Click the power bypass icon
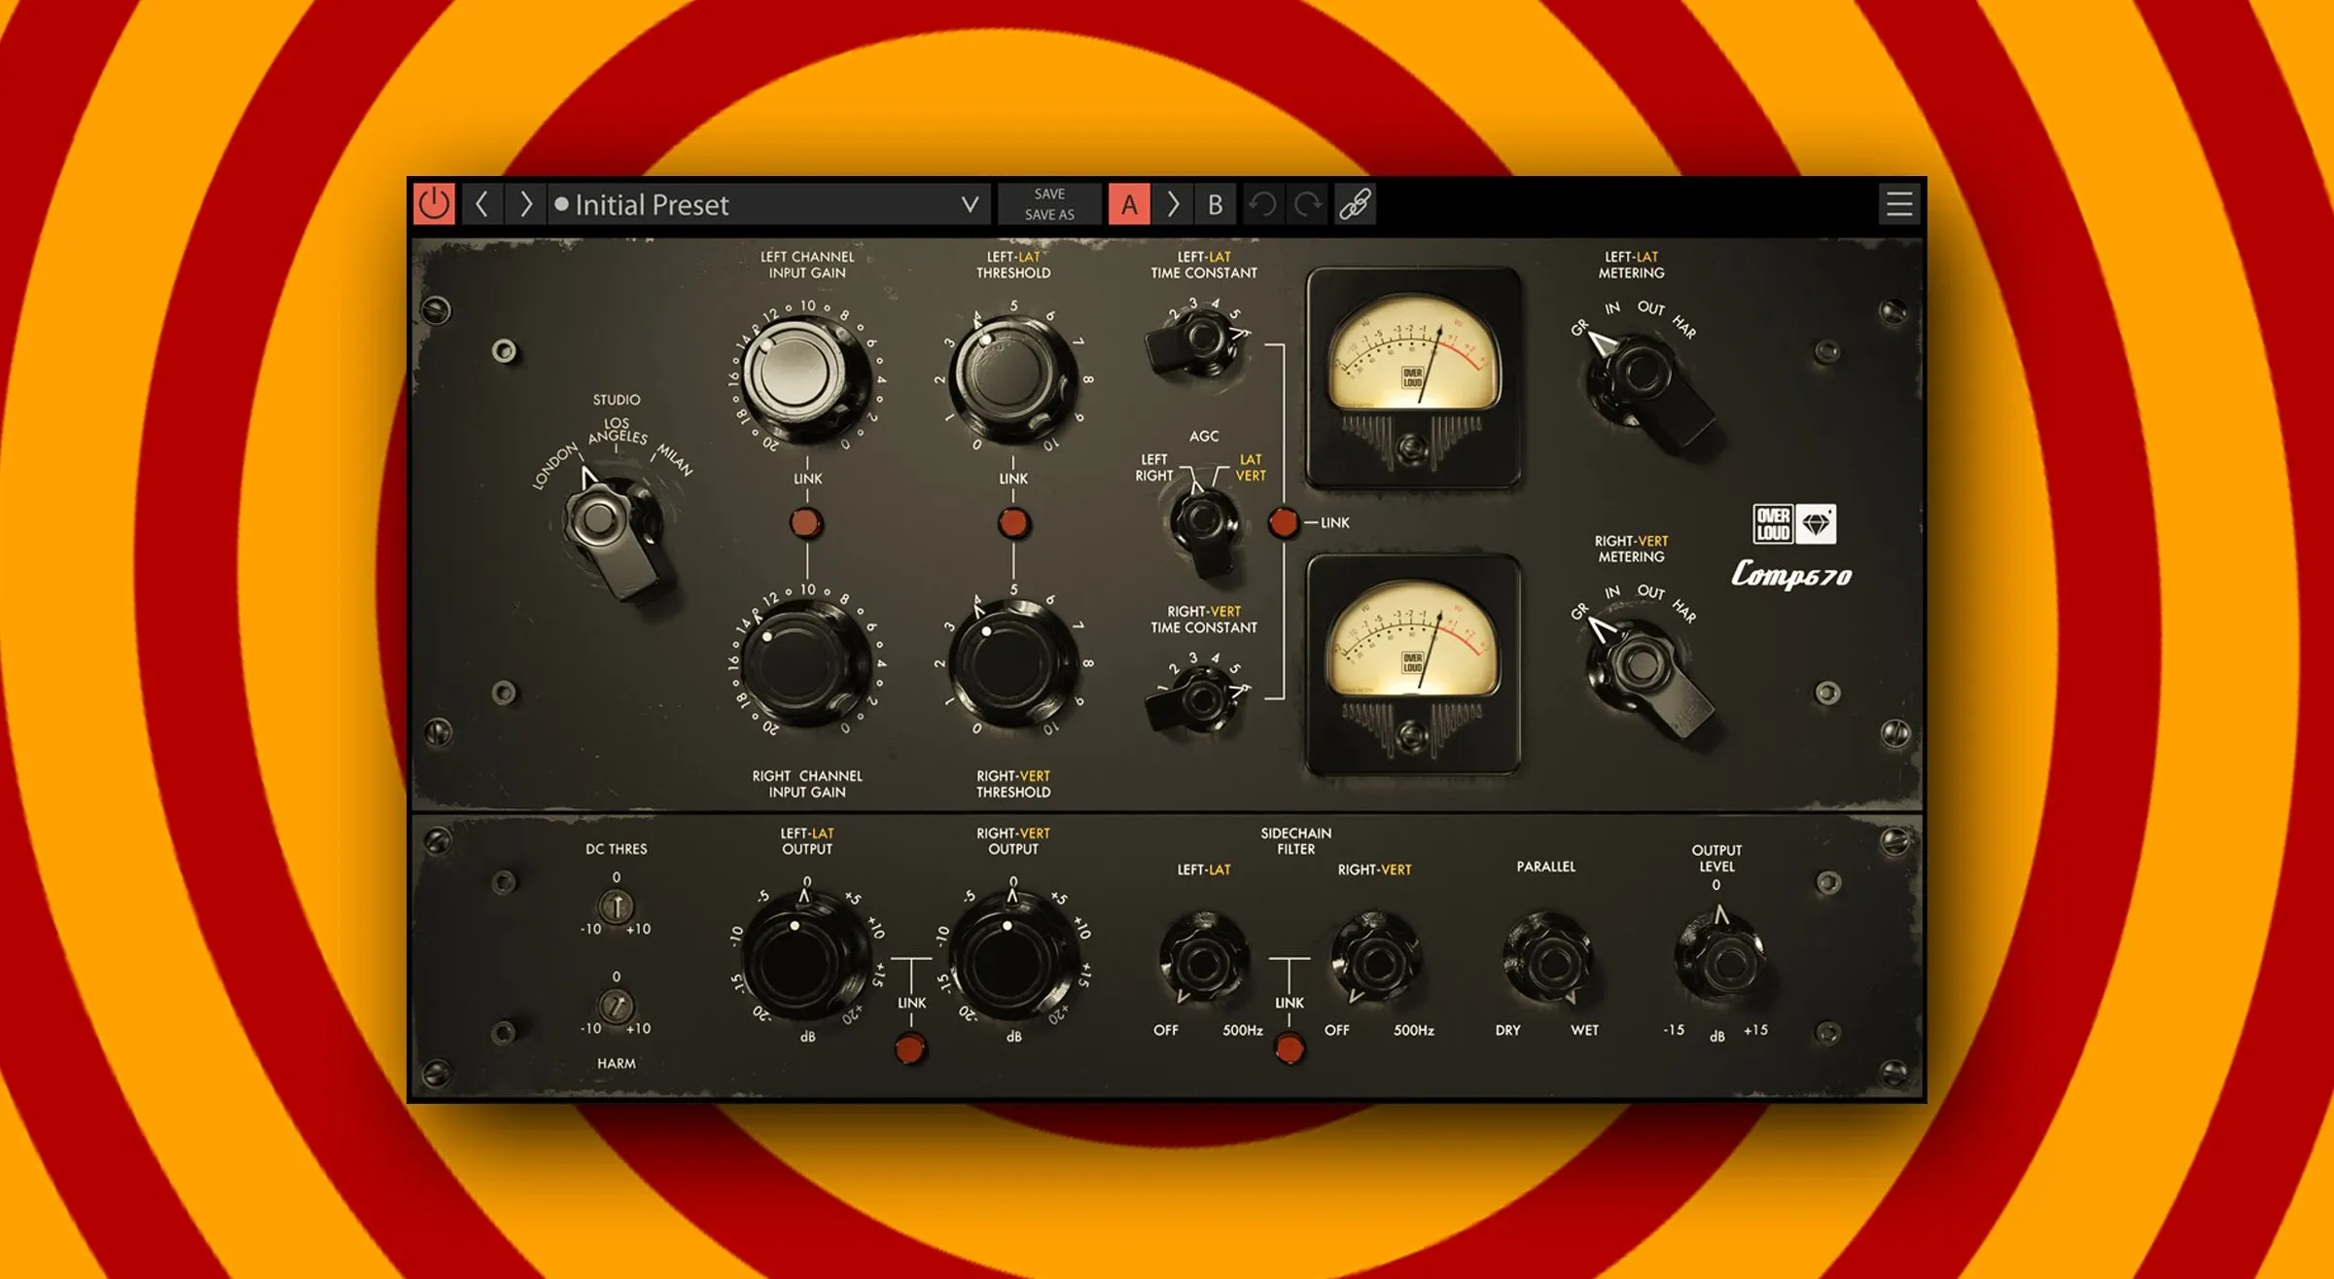Viewport: 2334px width, 1279px height. tap(437, 204)
